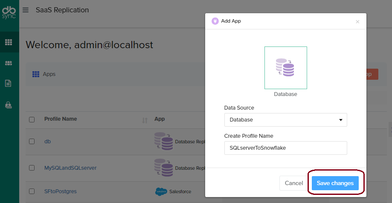Open the lock security sidebar icon
The width and height of the screenshot is (392, 203).
(9, 105)
